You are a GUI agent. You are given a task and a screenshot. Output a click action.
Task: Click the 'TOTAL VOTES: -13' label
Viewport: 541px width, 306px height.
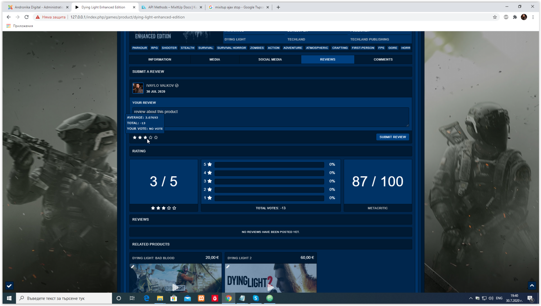(270, 208)
